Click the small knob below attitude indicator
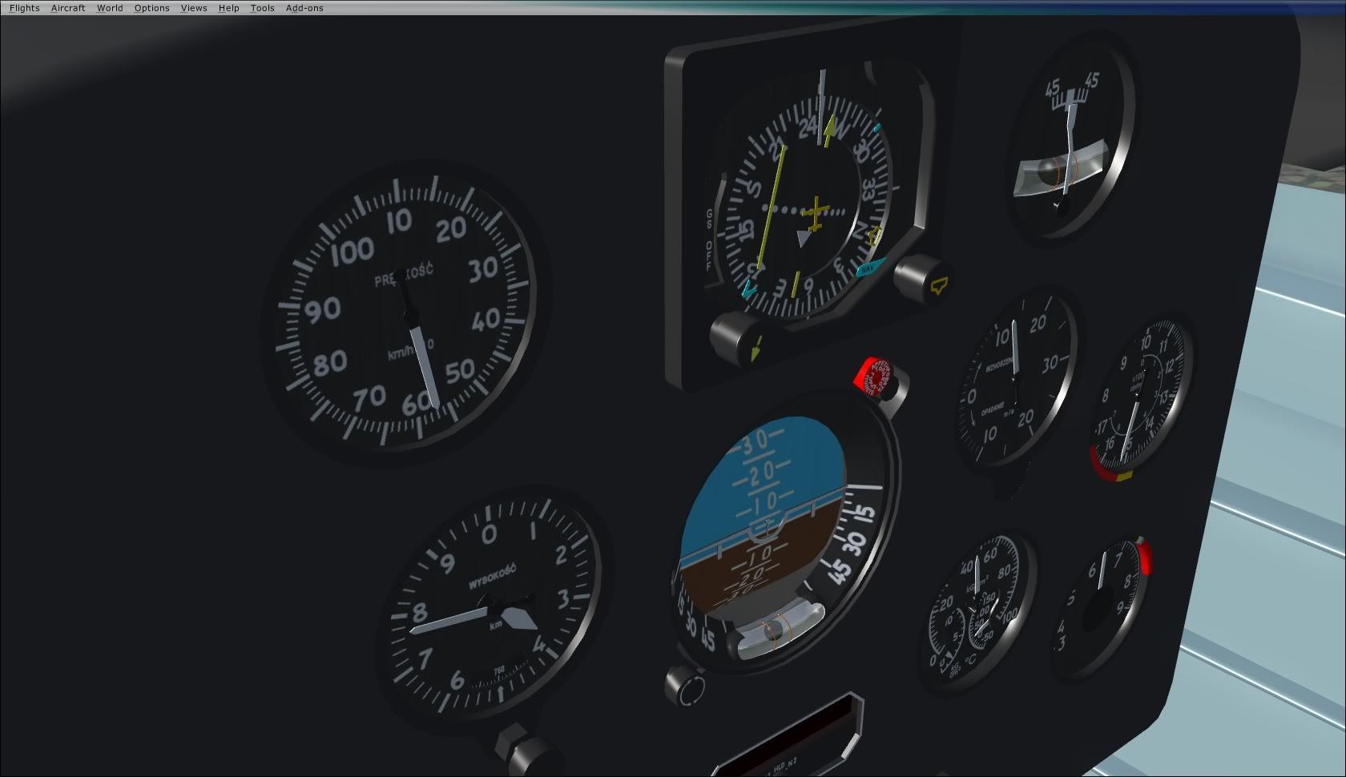Viewport: 1346px width, 777px height. click(x=685, y=687)
